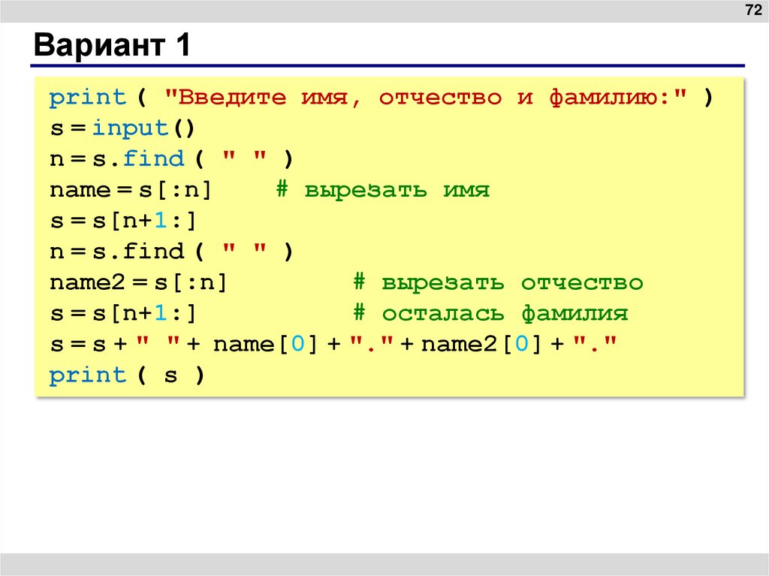
Task: Click the line "name2 = s[:n]"
Action: [x=138, y=282]
